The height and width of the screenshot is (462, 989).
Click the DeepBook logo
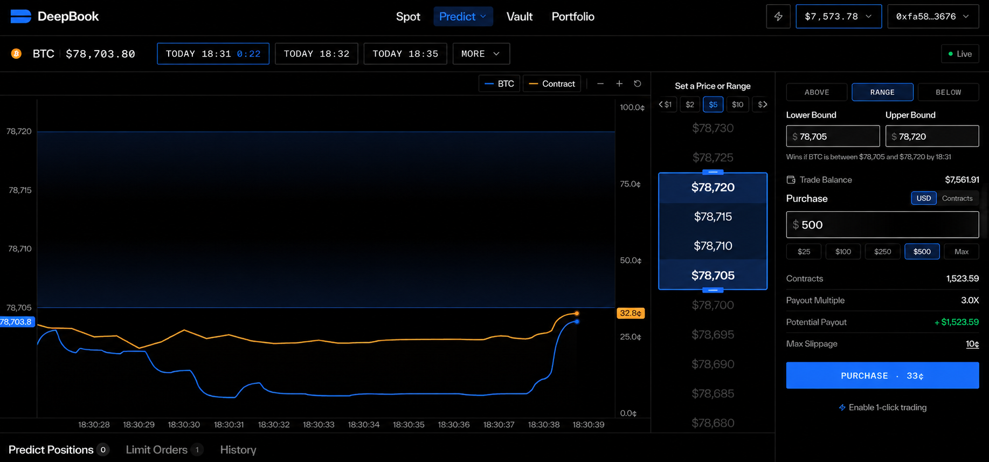pos(54,17)
